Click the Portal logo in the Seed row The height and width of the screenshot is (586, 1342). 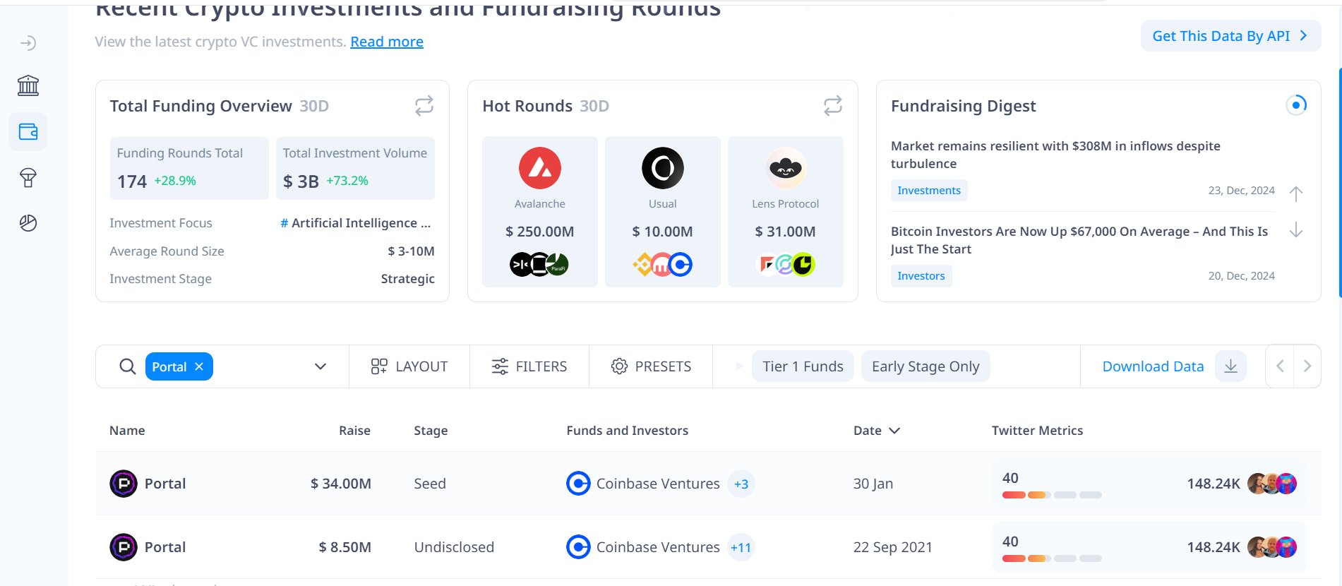tap(124, 484)
